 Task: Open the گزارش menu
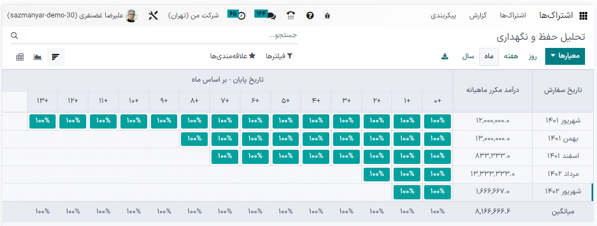click(478, 16)
